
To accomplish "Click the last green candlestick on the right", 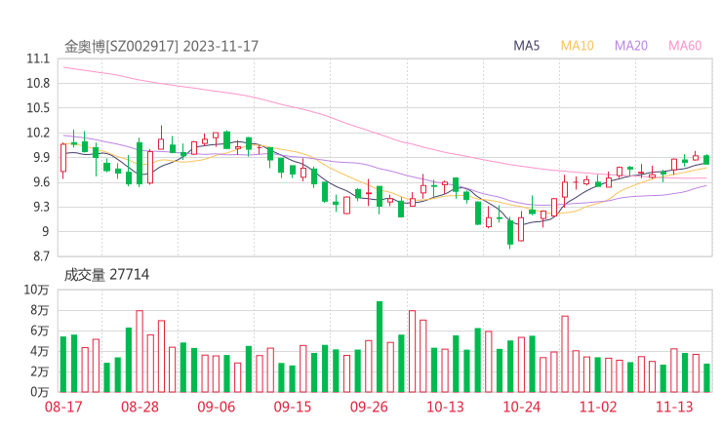I will pyautogui.click(x=706, y=159).
